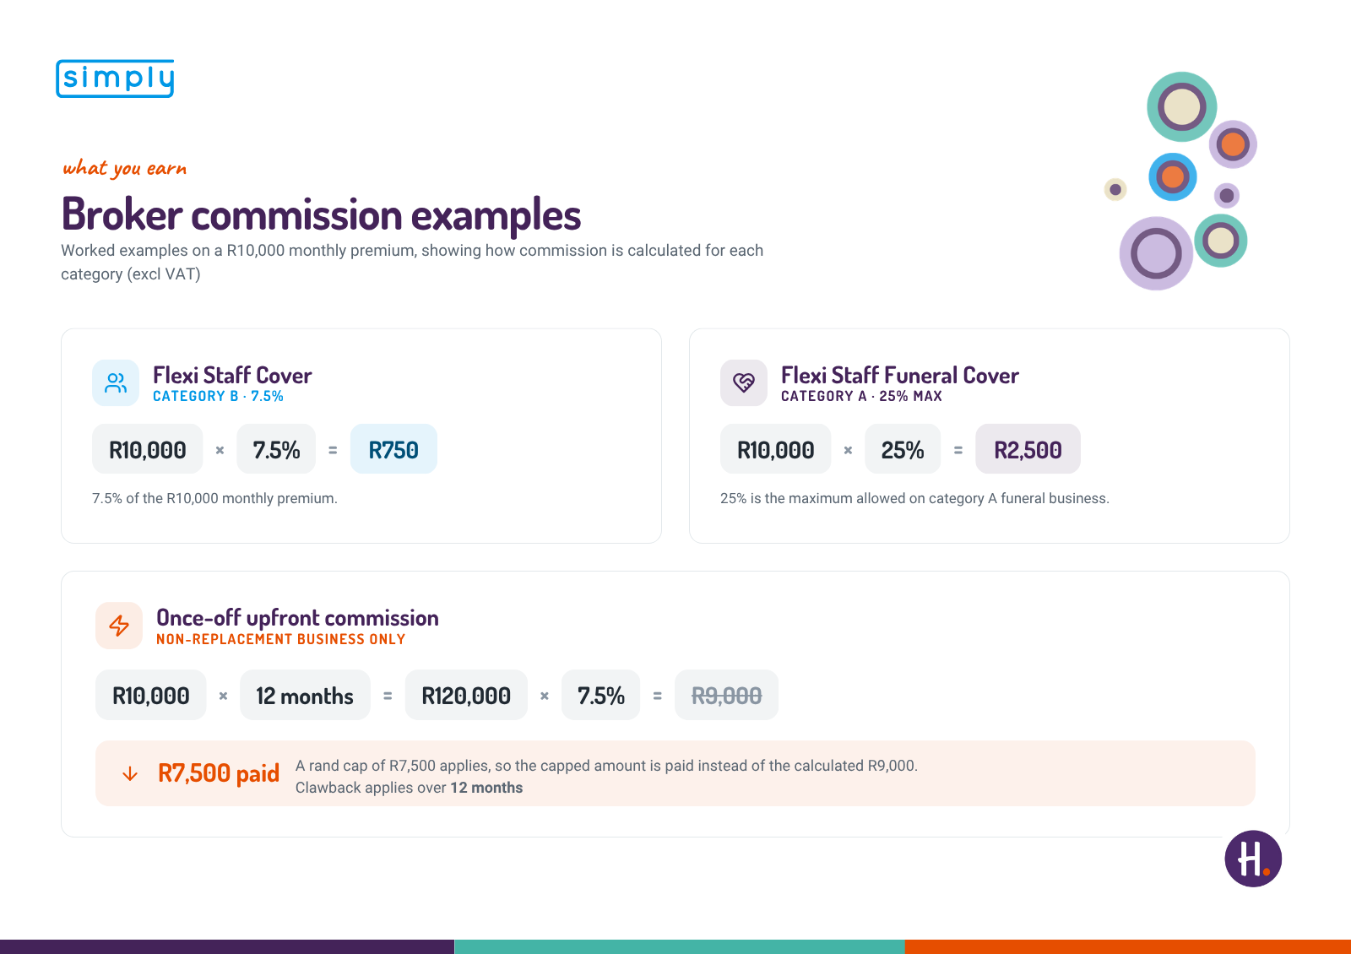1351x954 pixels.
Task: Click the blue and orange circle decoration
Action: 1172,176
